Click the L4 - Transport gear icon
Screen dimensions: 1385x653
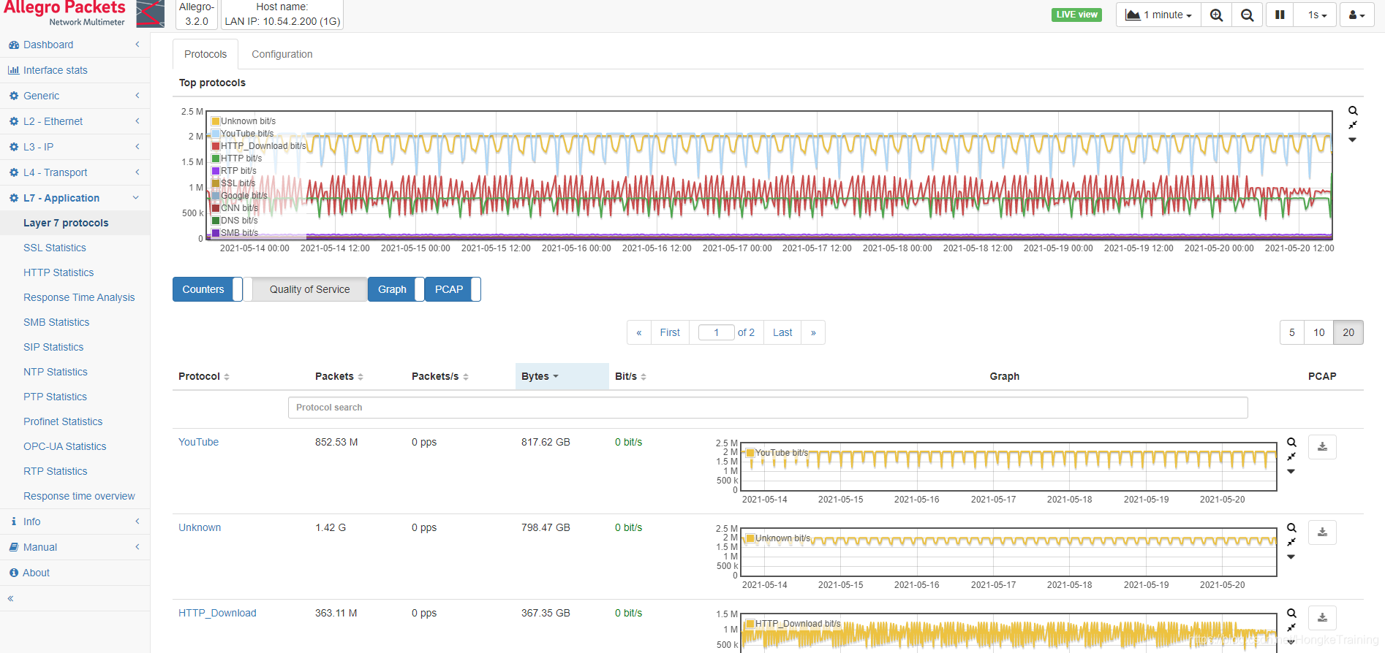(x=14, y=172)
